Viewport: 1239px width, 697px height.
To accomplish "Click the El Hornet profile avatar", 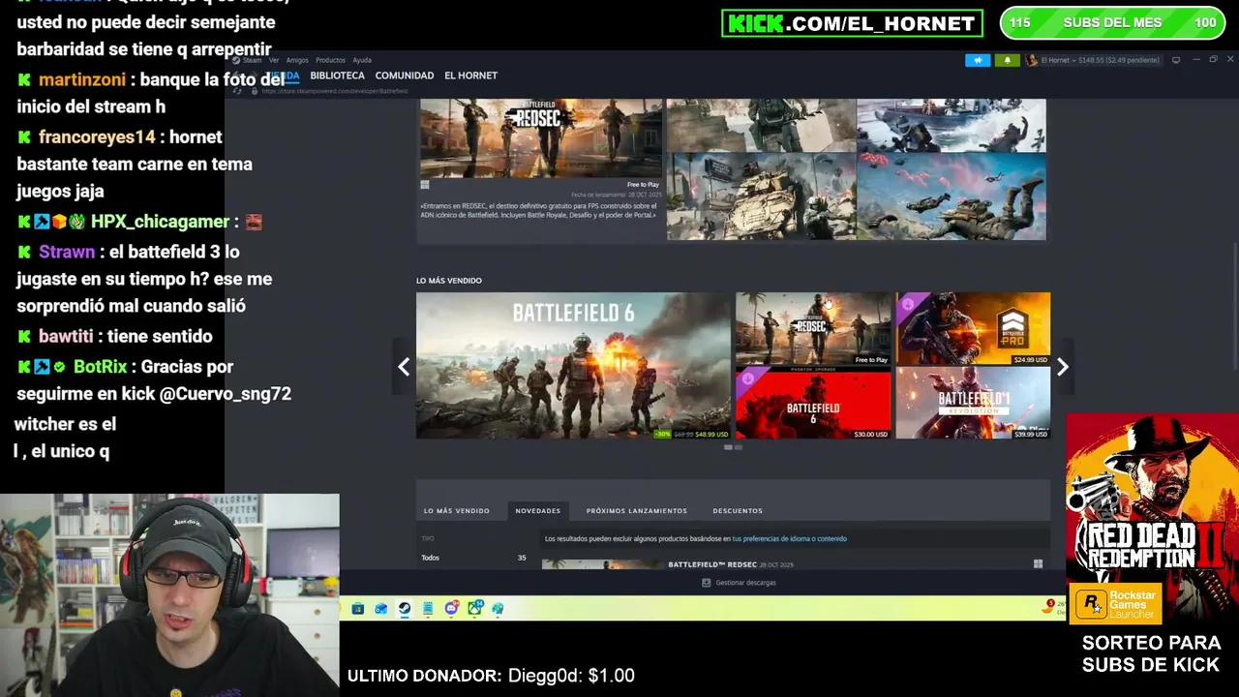I will pos(1032,60).
